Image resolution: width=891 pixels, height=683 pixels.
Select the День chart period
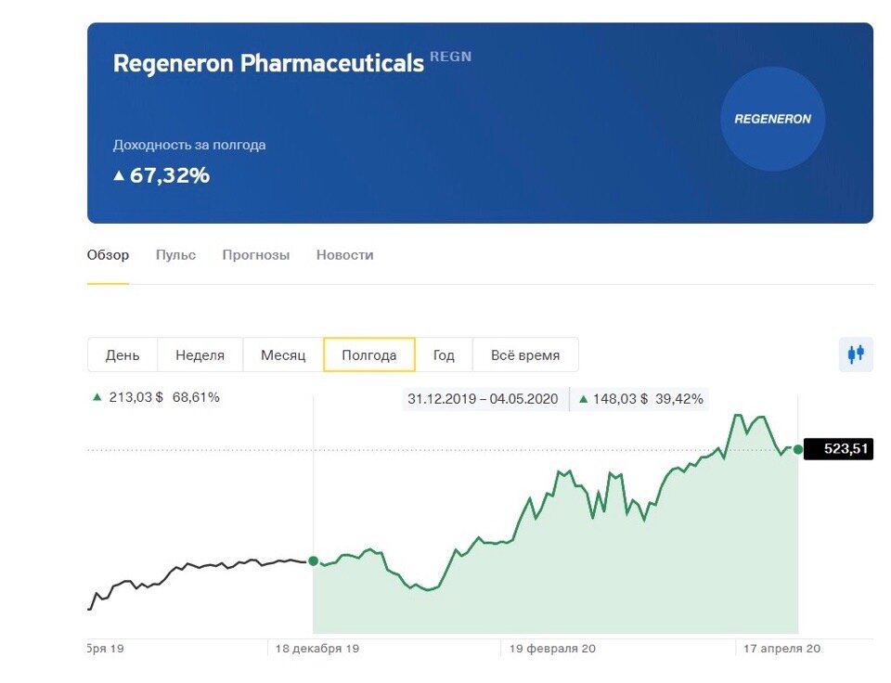coord(123,354)
